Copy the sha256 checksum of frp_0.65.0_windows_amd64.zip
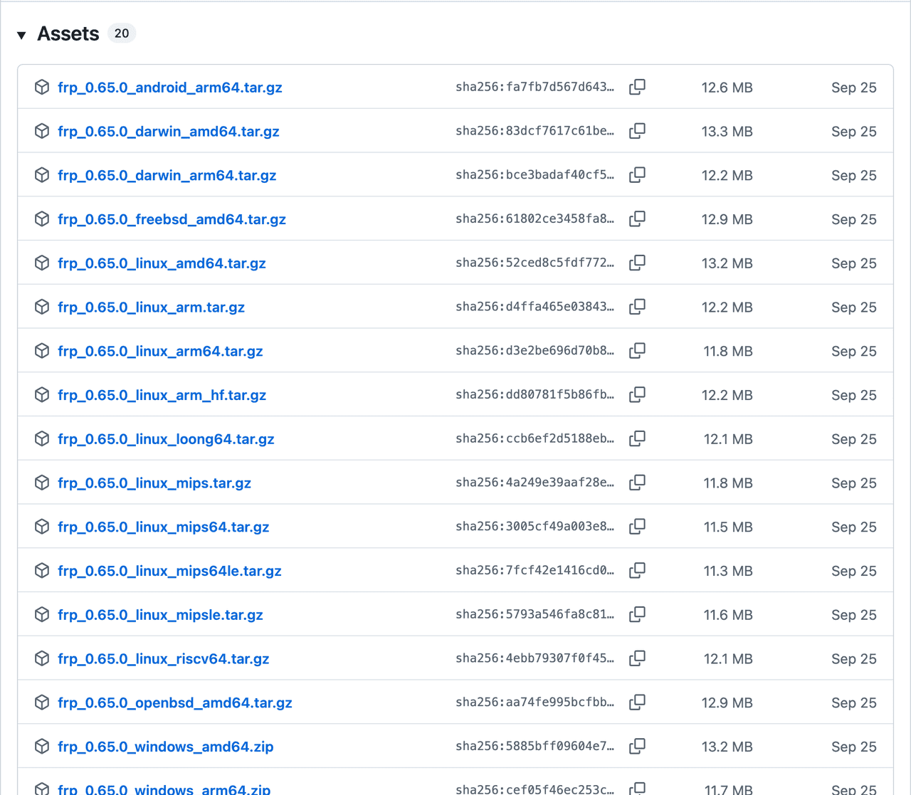911x795 pixels. [637, 747]
